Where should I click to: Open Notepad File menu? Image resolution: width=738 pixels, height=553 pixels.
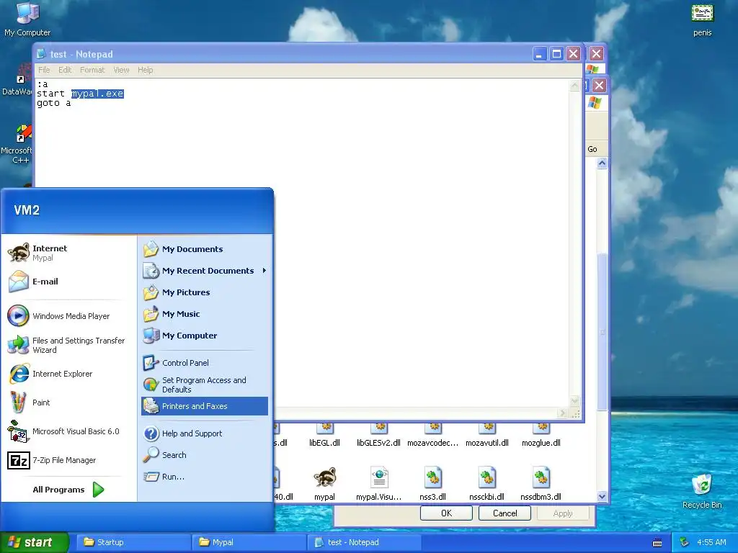tap(44, 70)
